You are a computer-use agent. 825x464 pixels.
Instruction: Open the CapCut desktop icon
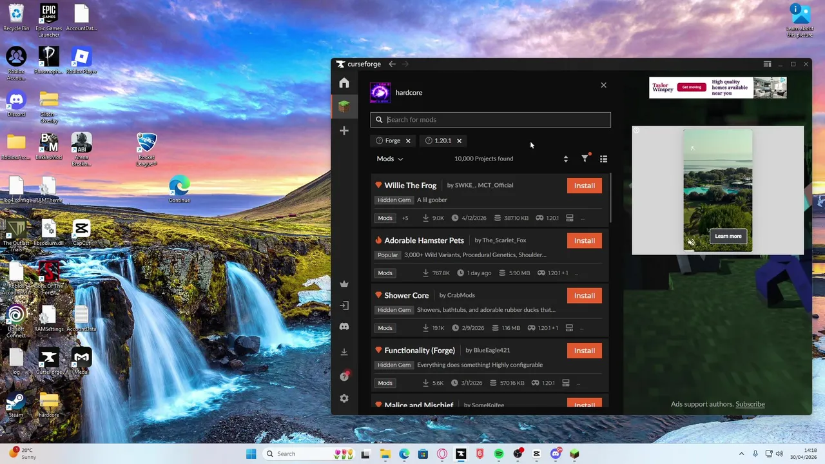(81, 233)
